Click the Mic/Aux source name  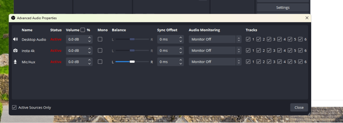click(x=28, y=62)
